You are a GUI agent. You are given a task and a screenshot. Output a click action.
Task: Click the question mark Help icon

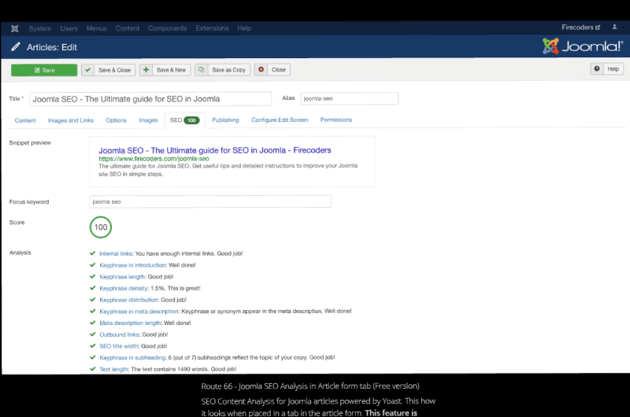coord(597,68)
